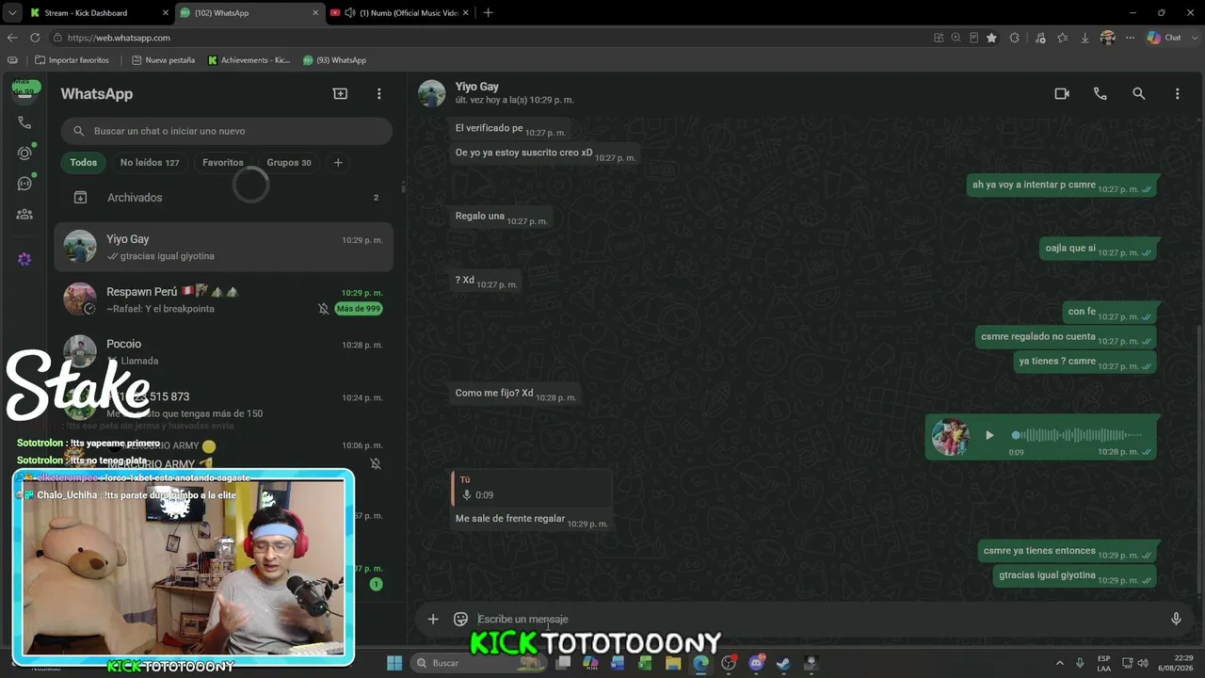Open the Windows Start menu
Screen dimensions: 1205x678
coord(394,663)
